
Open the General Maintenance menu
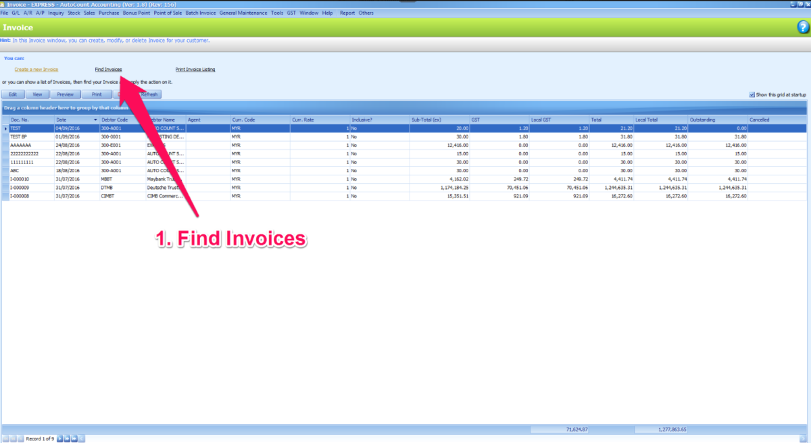(x=243, y=12)
